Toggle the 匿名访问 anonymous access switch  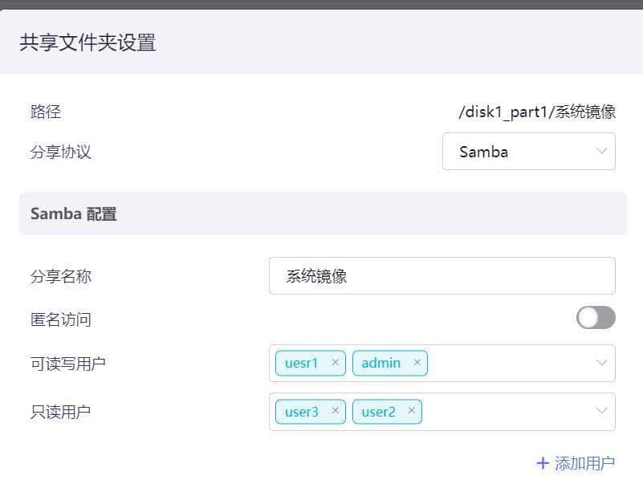tap(596, 318)
